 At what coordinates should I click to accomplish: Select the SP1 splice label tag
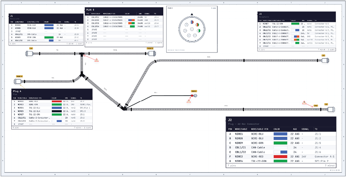316,106
